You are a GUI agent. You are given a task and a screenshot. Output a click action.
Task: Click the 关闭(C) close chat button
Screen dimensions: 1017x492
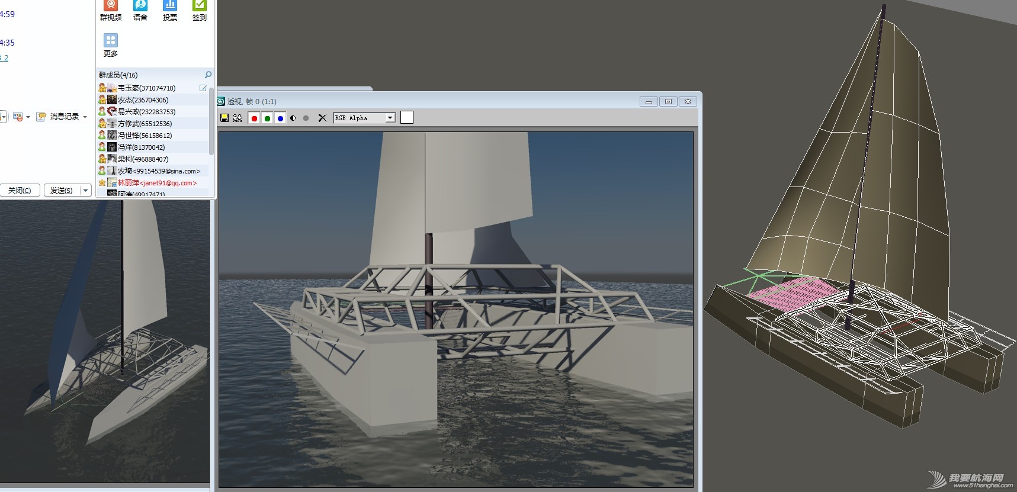click(x=20, y=190)
